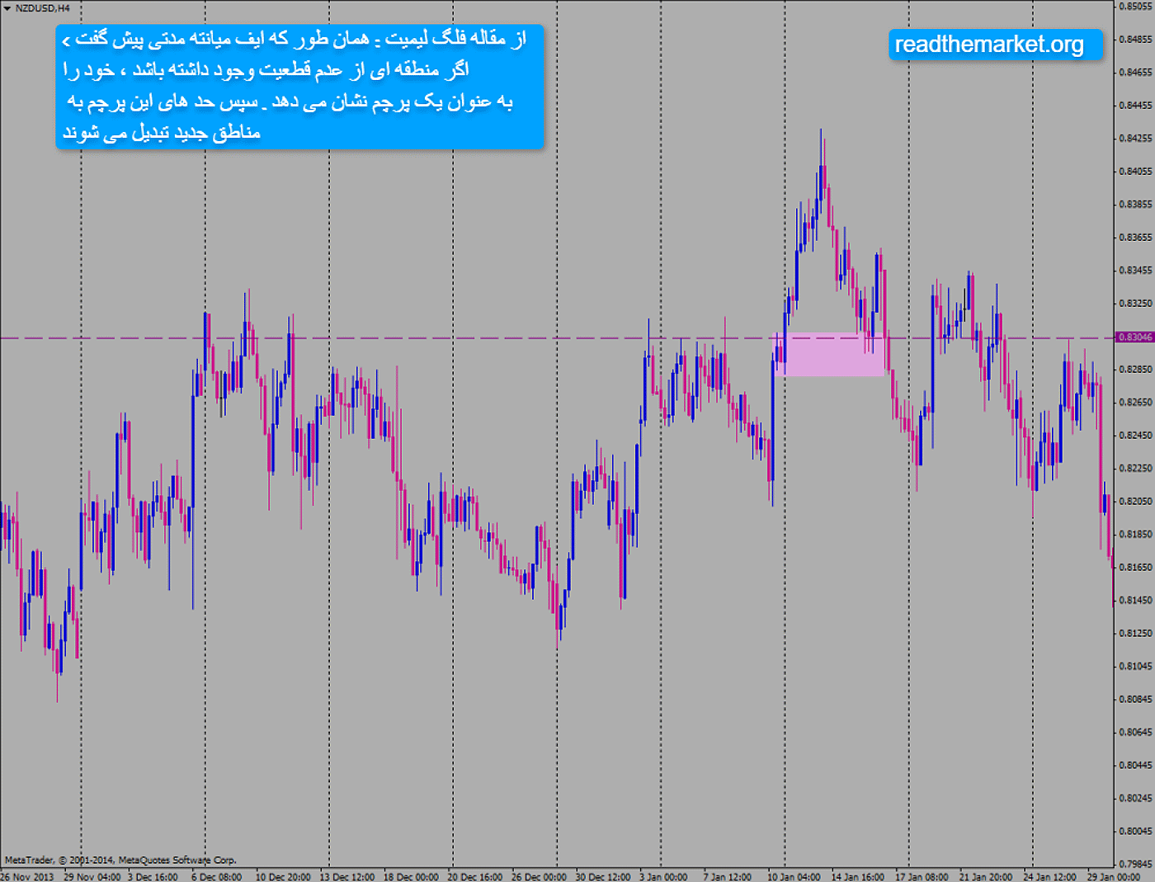Click the 17 Jan 08:00 time label
Image resolution: width=1155 pixels, height=882 pixels.
[922, 876]
